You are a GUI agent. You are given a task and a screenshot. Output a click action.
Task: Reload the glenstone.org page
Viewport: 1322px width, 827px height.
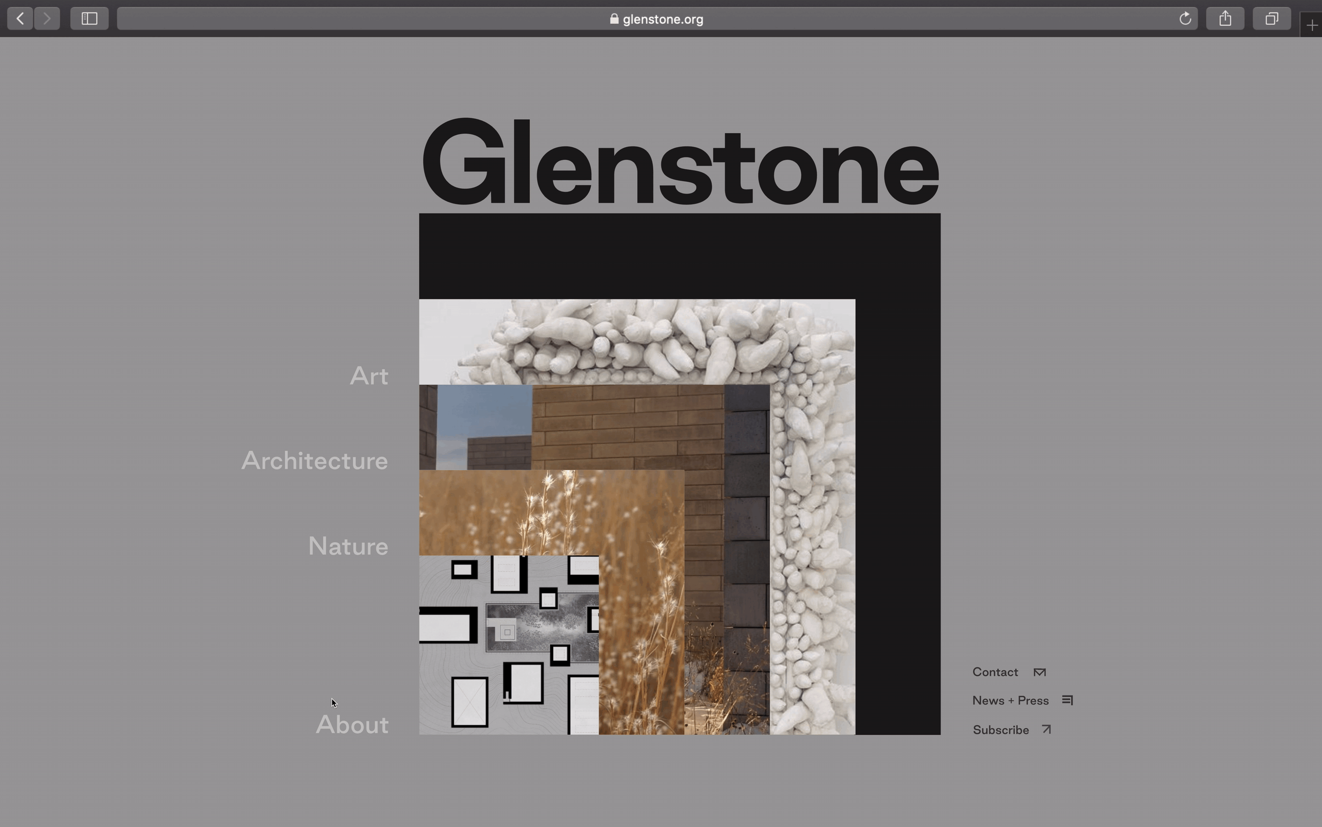(1185, 19)
